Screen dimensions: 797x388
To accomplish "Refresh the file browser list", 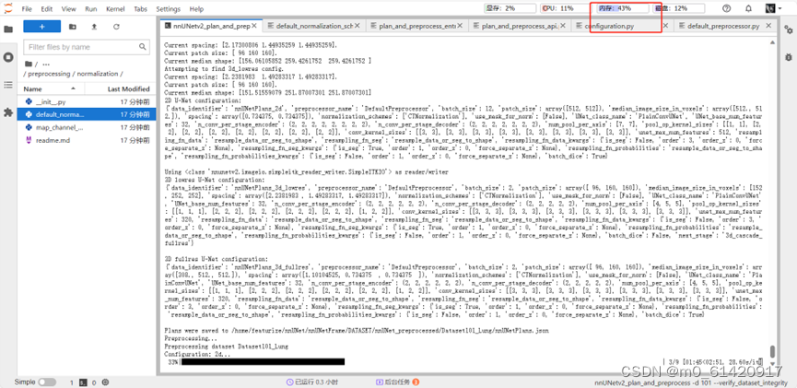I will tap(116, 27).
